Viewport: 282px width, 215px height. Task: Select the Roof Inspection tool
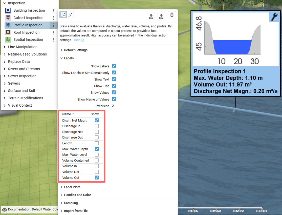click(26, 32)
